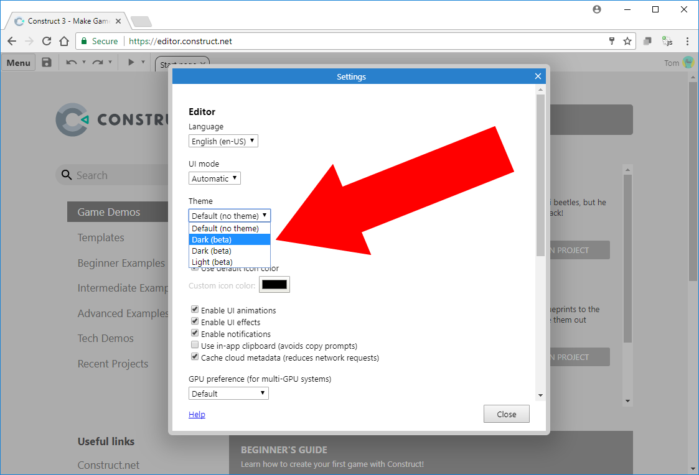This screenshot has width=699, height=475.
Task: Toggle the Enable UI animations checkbox
Action: (x=195, y=310)
